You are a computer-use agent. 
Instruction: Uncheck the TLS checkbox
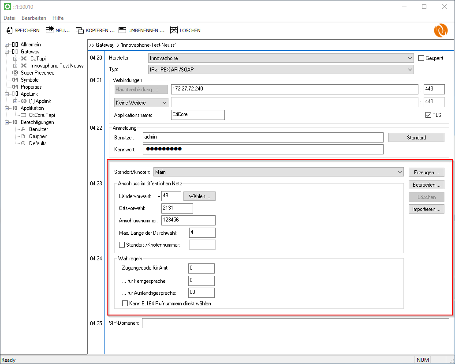tap(428, 115)
